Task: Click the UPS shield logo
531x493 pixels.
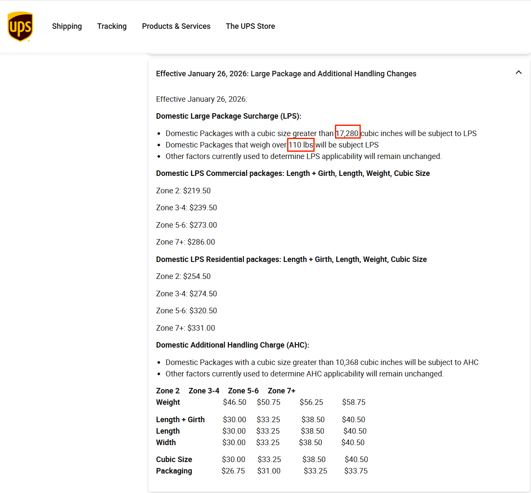Action: pyautogui.click(x=20, y=27)
